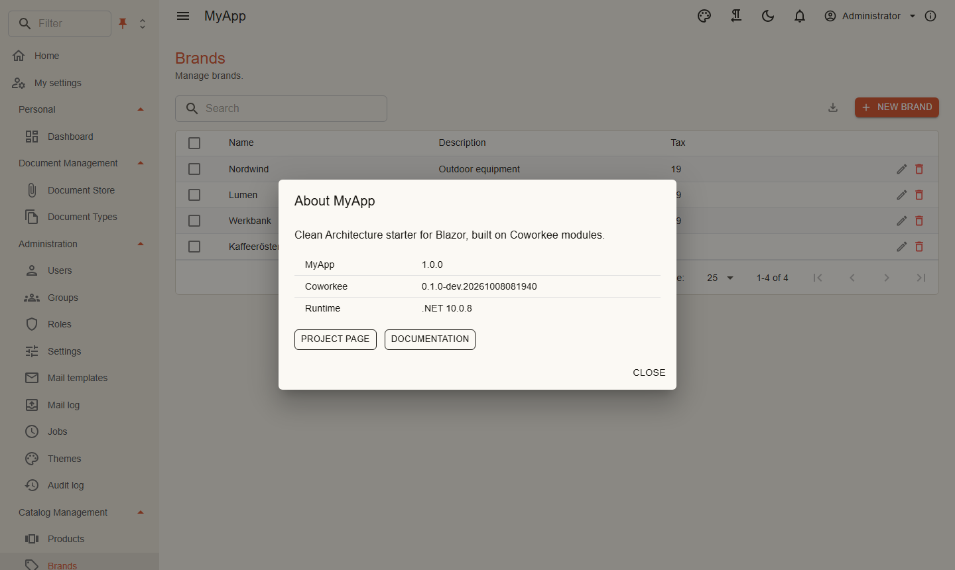Open the theme palette icon in top bar
This screenshot has height=570, width=955.
click(x=704, y=16)
